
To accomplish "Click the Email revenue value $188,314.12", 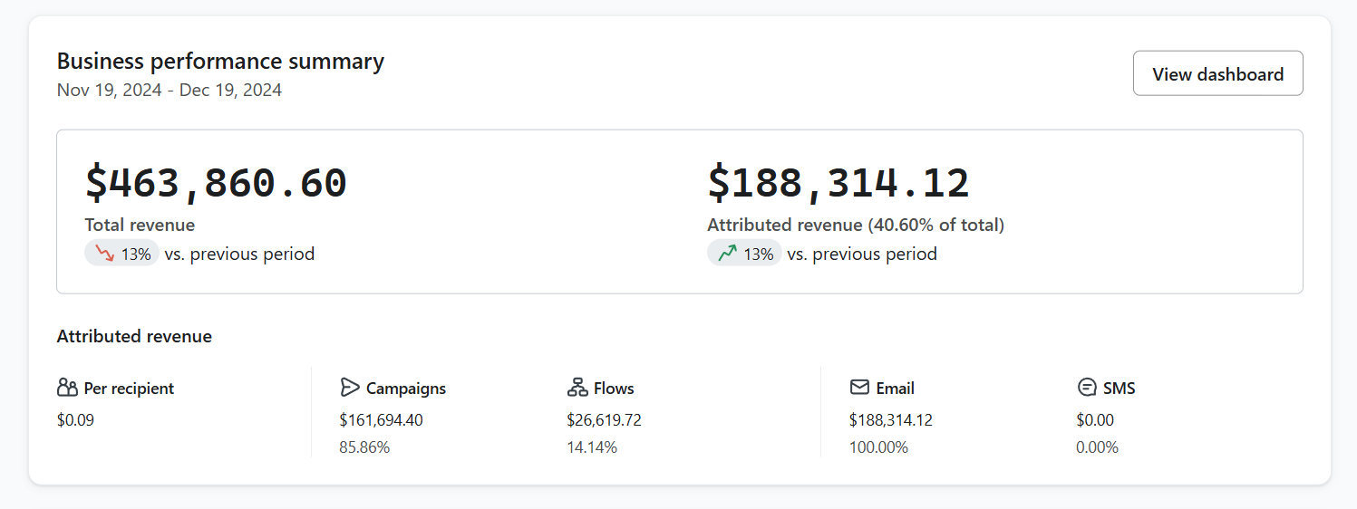I will click(891, 420).
